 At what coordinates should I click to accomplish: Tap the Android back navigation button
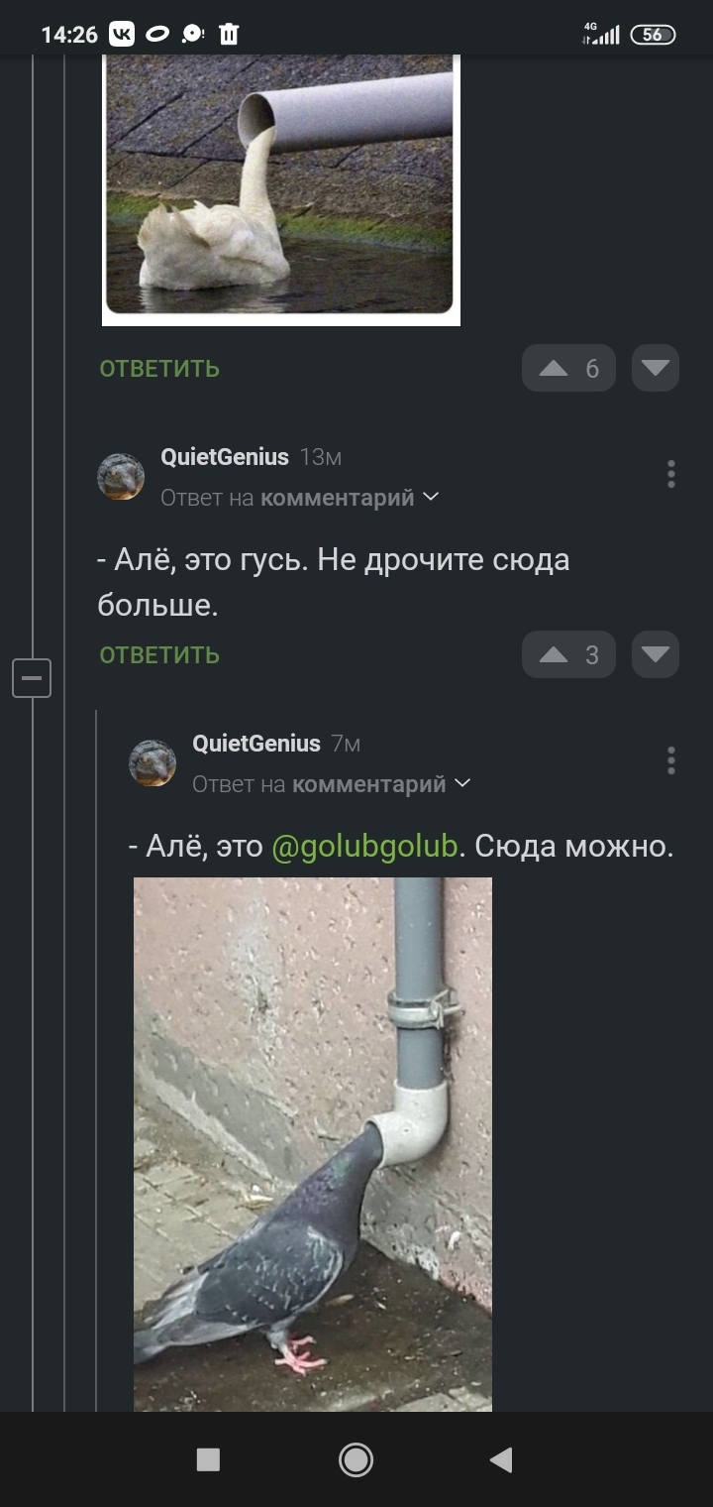pos(502,1459)
